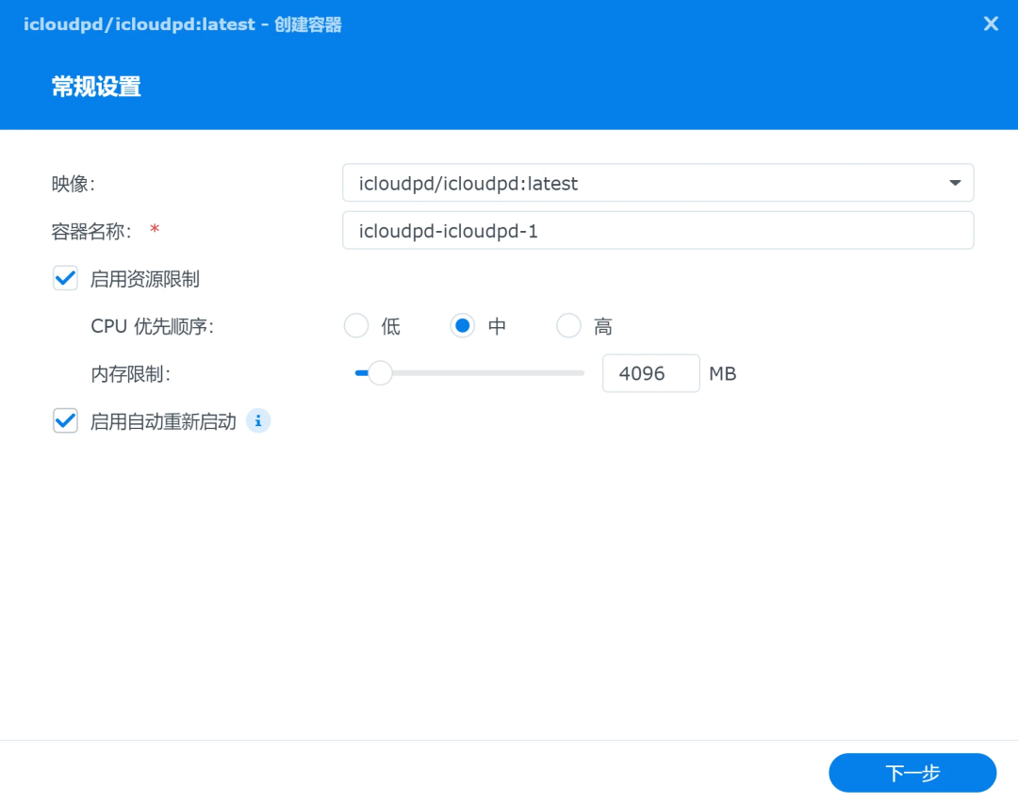The image size is (1018, 803).
Task: Click the 容器名称 input field
Action: click(x=658, y=231)
